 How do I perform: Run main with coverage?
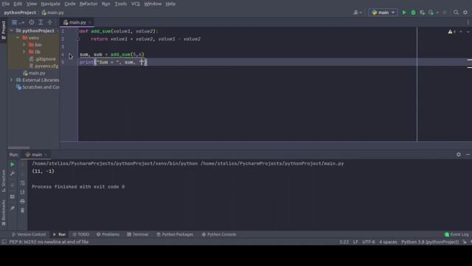[423, 13]
